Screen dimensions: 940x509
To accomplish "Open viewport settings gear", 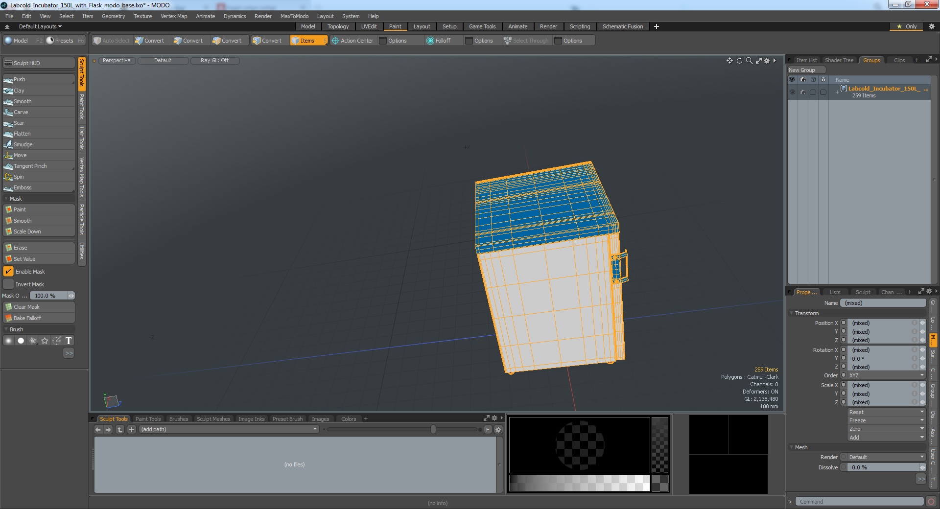I will 767,61.
